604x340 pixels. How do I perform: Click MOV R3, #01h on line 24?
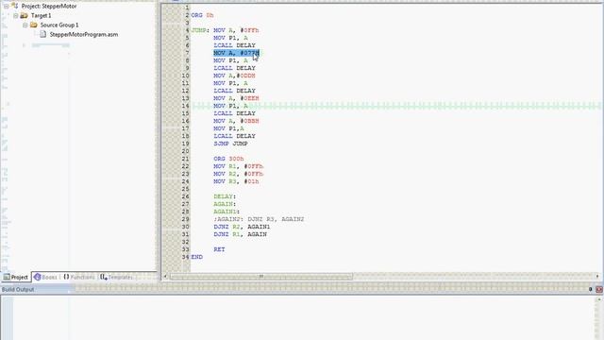[236, 181]
